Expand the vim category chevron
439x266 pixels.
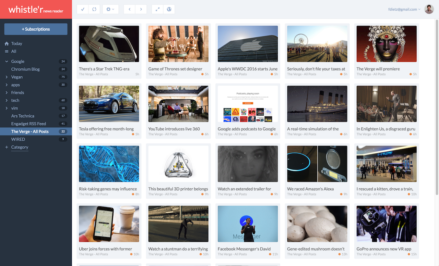click(x=7, y=108)
